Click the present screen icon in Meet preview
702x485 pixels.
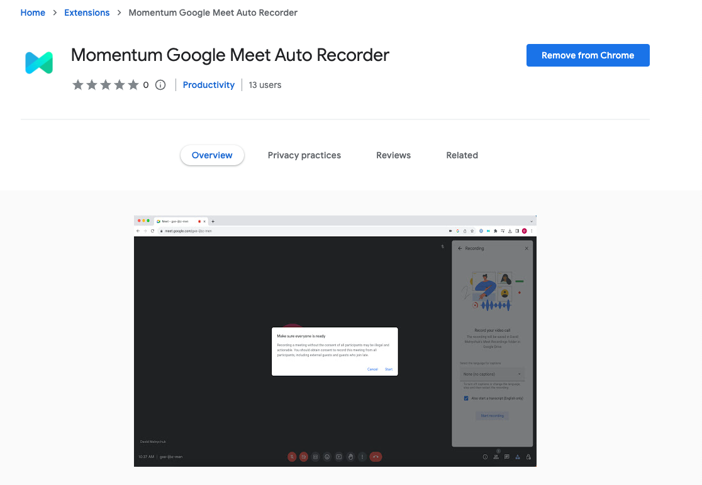339,457
